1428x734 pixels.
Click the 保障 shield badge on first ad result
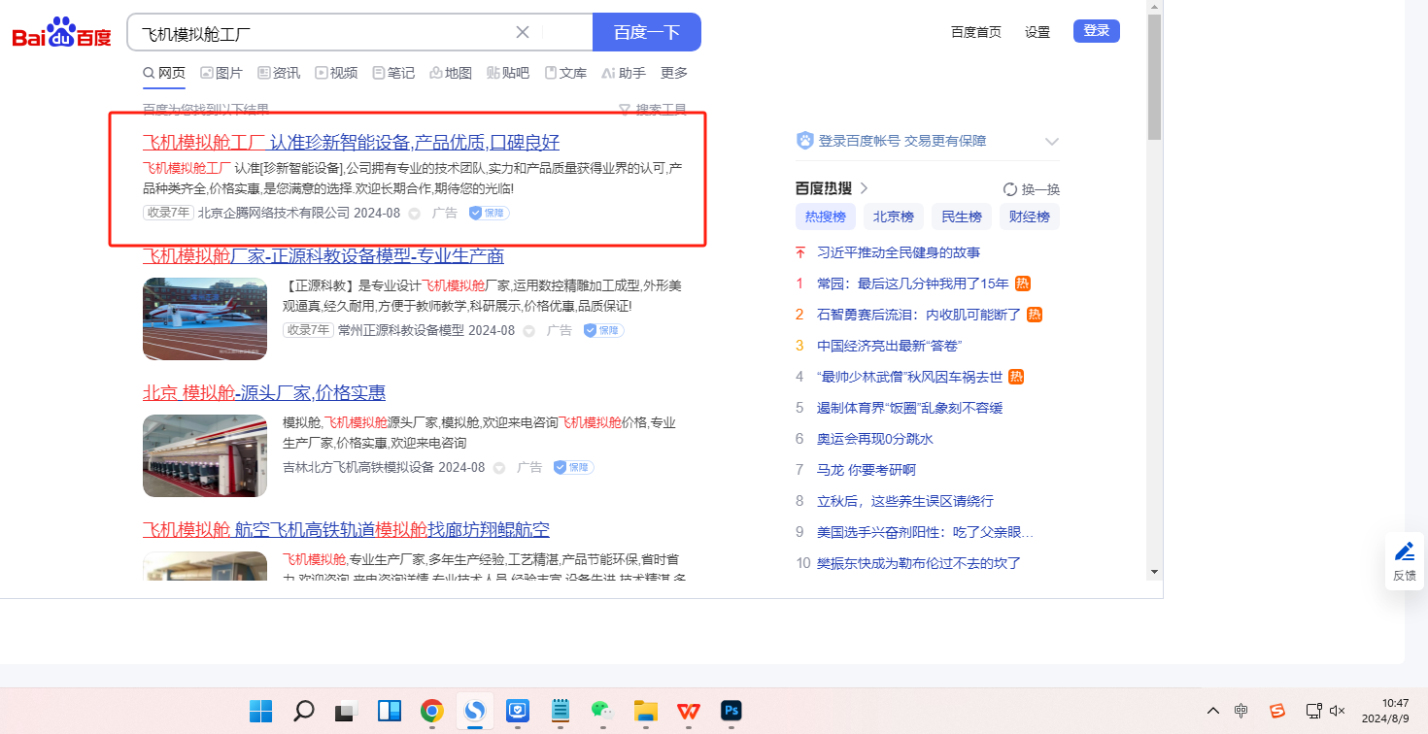489,213
